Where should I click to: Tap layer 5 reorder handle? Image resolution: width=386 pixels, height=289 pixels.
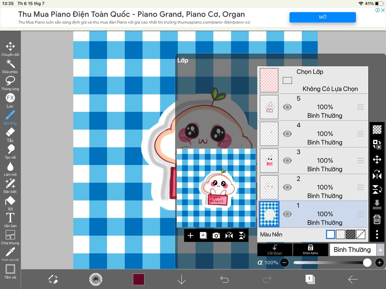[361, 107]
